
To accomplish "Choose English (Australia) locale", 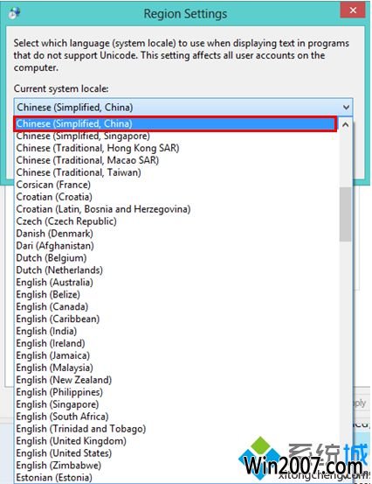I will tap(176, 282).
